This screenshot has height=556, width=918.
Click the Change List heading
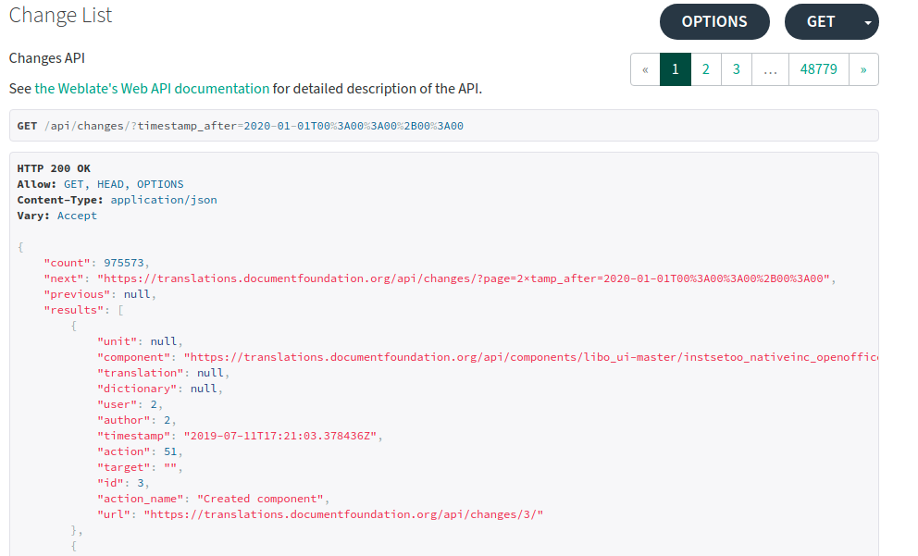point(60,15)
